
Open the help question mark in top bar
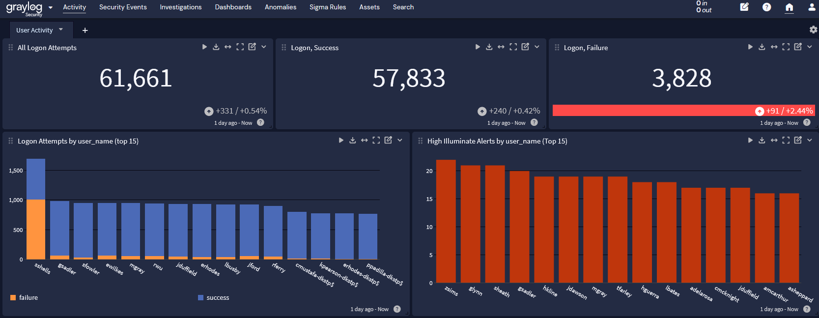[x=766, y=7]
